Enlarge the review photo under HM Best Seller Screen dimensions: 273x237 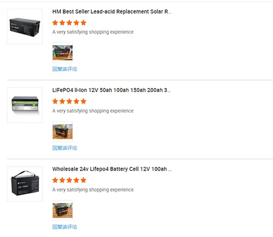[x=63, y=53]
